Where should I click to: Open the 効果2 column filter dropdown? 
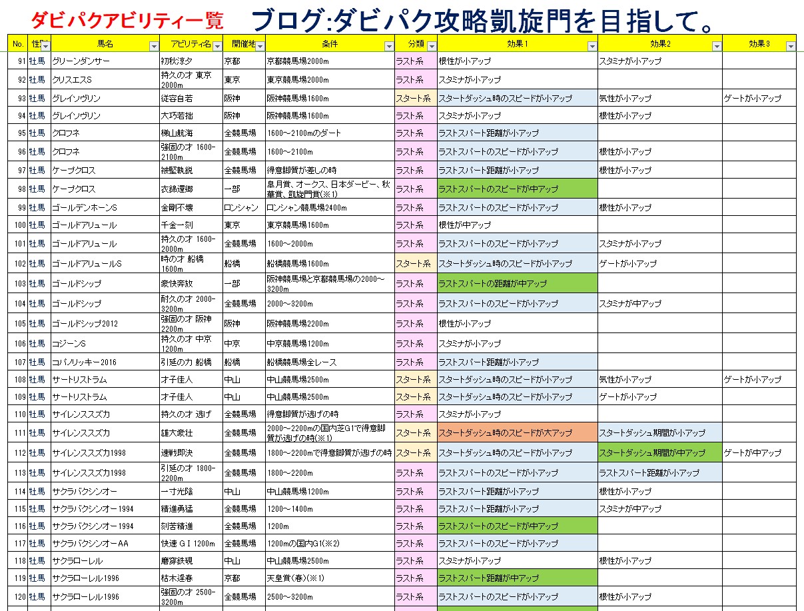coord(717,46)
